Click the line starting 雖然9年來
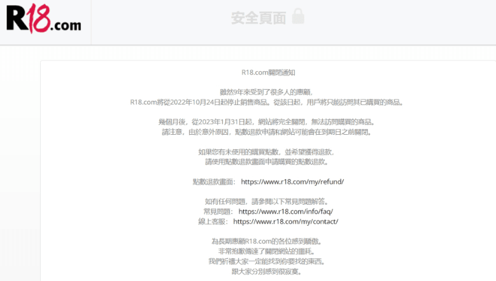496x281 pixels. (x=266, y=92)
